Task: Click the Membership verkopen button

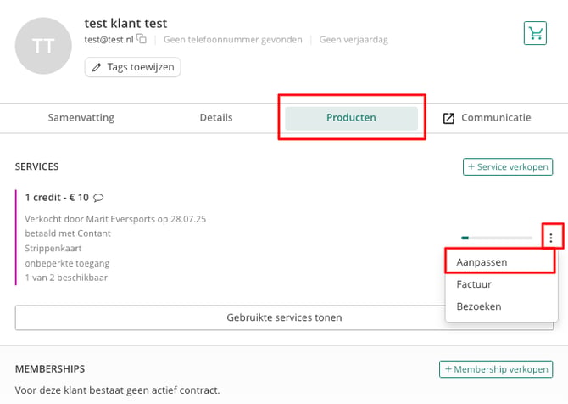Action: click(x=496, y=369)
